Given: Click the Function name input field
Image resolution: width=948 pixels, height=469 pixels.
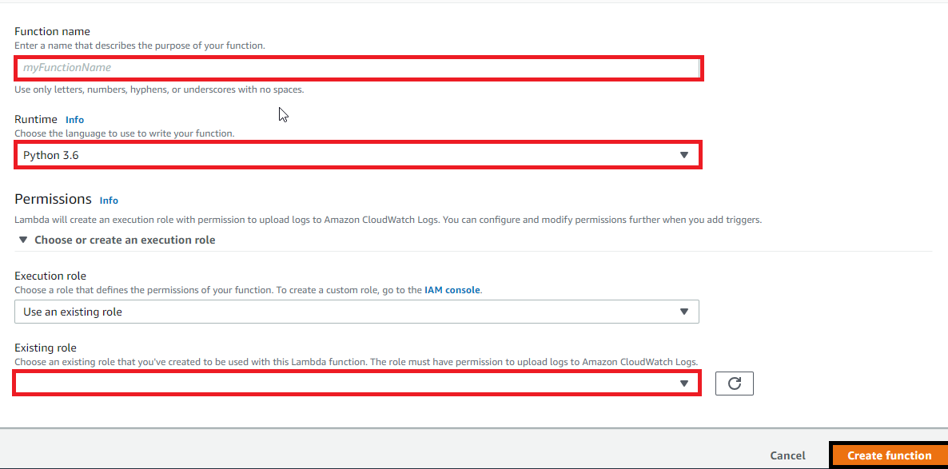Looking at the screenshot, I should 357,68.
